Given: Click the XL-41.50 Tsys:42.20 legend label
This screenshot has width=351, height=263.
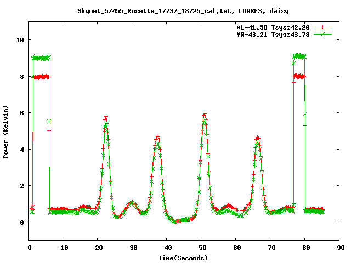Looking at the screenshot, I should tap(273, 27).
